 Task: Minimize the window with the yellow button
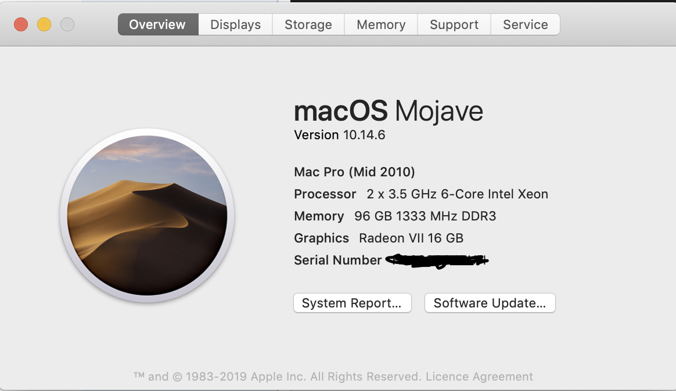click(44, 24)
